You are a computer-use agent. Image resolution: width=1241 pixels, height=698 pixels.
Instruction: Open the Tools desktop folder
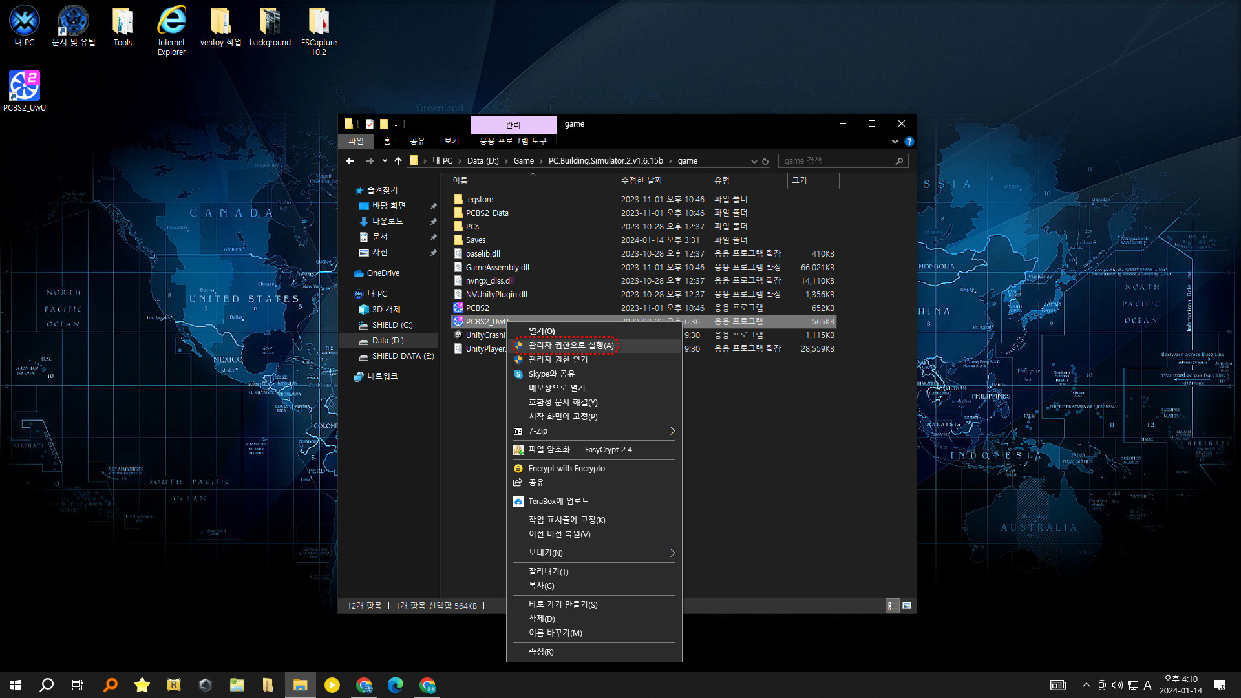(123, 26)
